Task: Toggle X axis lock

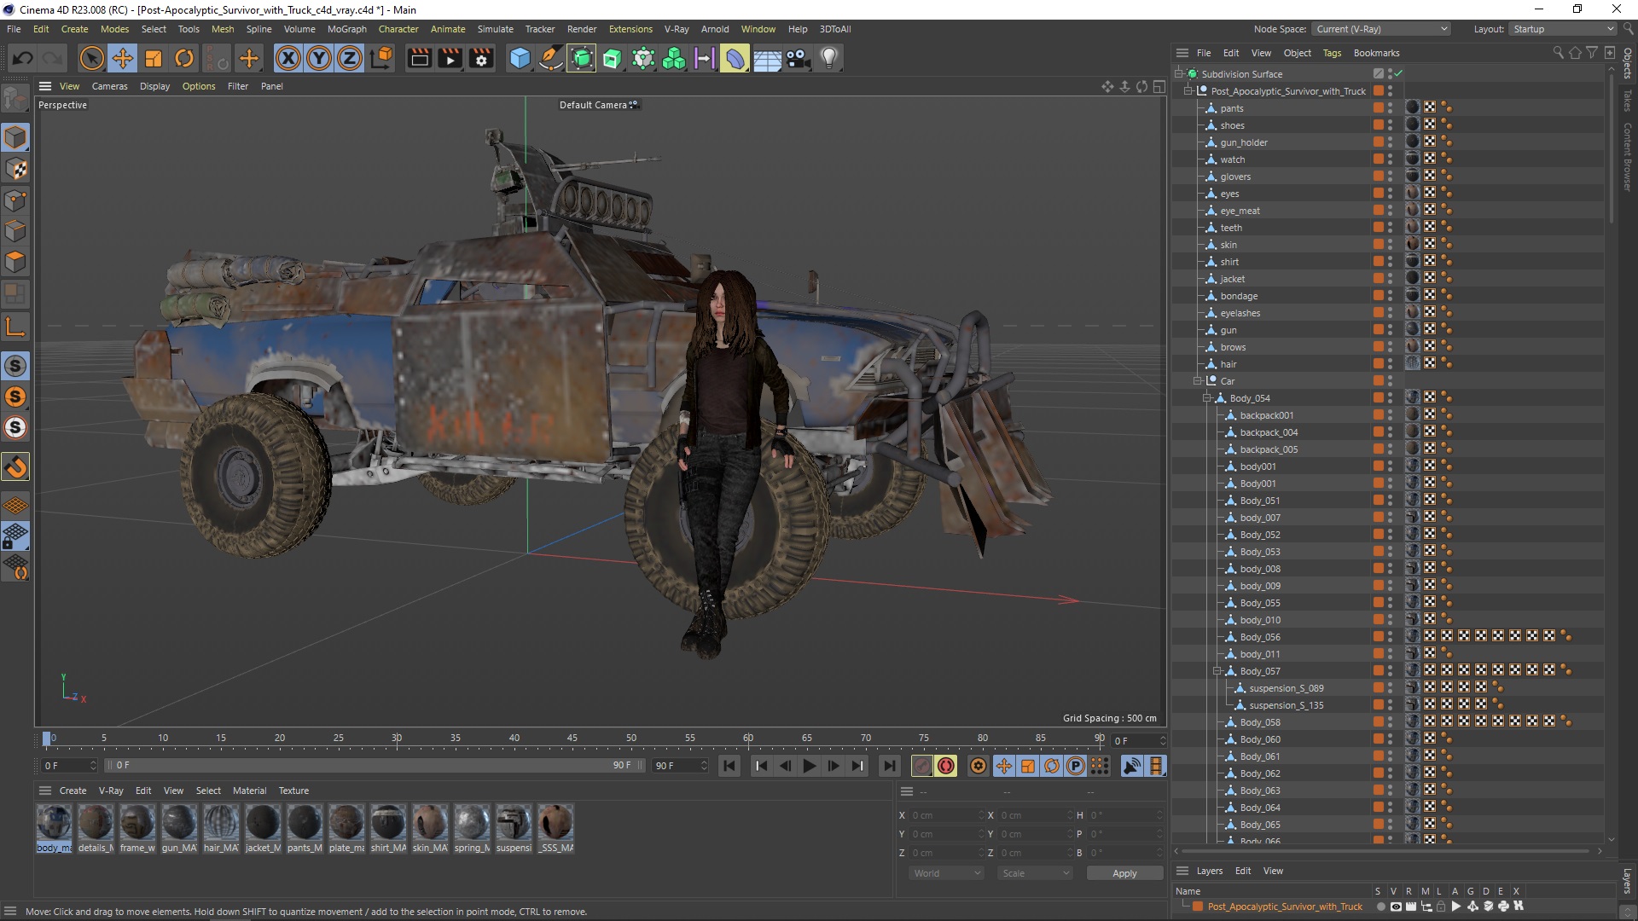Action: 288,58
